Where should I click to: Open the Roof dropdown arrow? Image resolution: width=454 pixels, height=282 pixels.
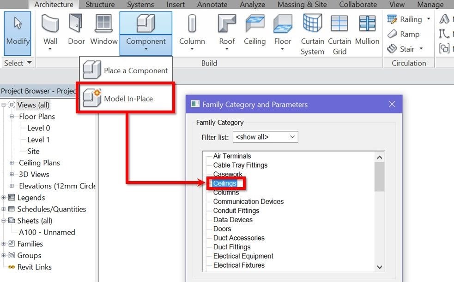(227, 49)
